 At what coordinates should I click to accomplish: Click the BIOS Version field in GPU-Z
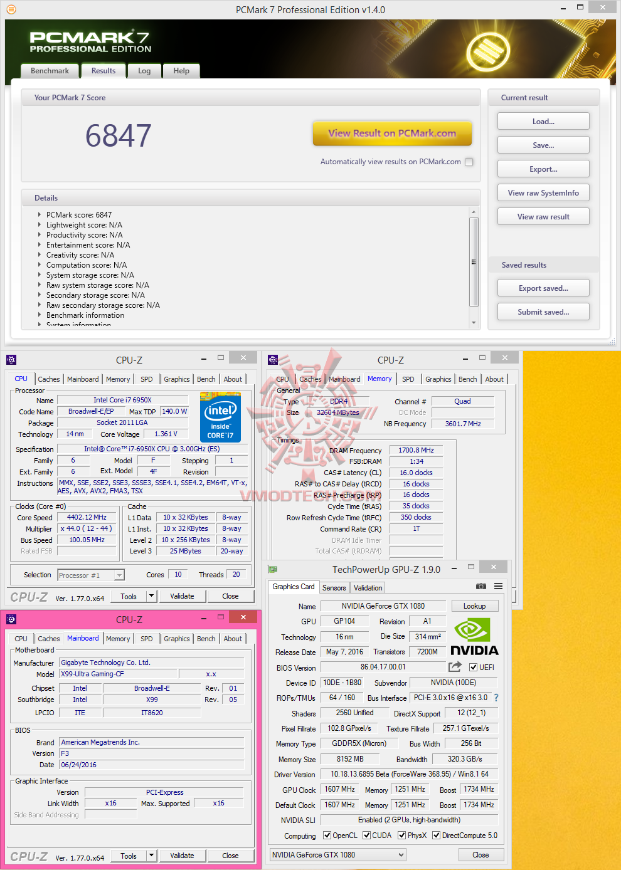[x=383, y=667]
